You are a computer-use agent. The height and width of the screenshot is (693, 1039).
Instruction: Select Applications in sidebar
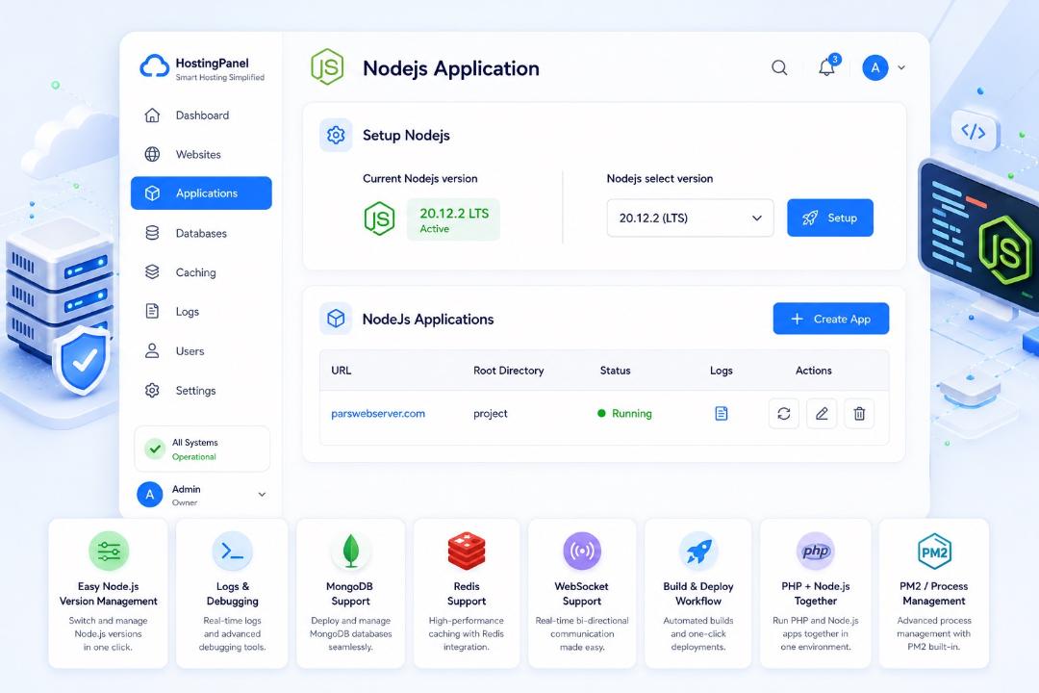coord(201,192)
